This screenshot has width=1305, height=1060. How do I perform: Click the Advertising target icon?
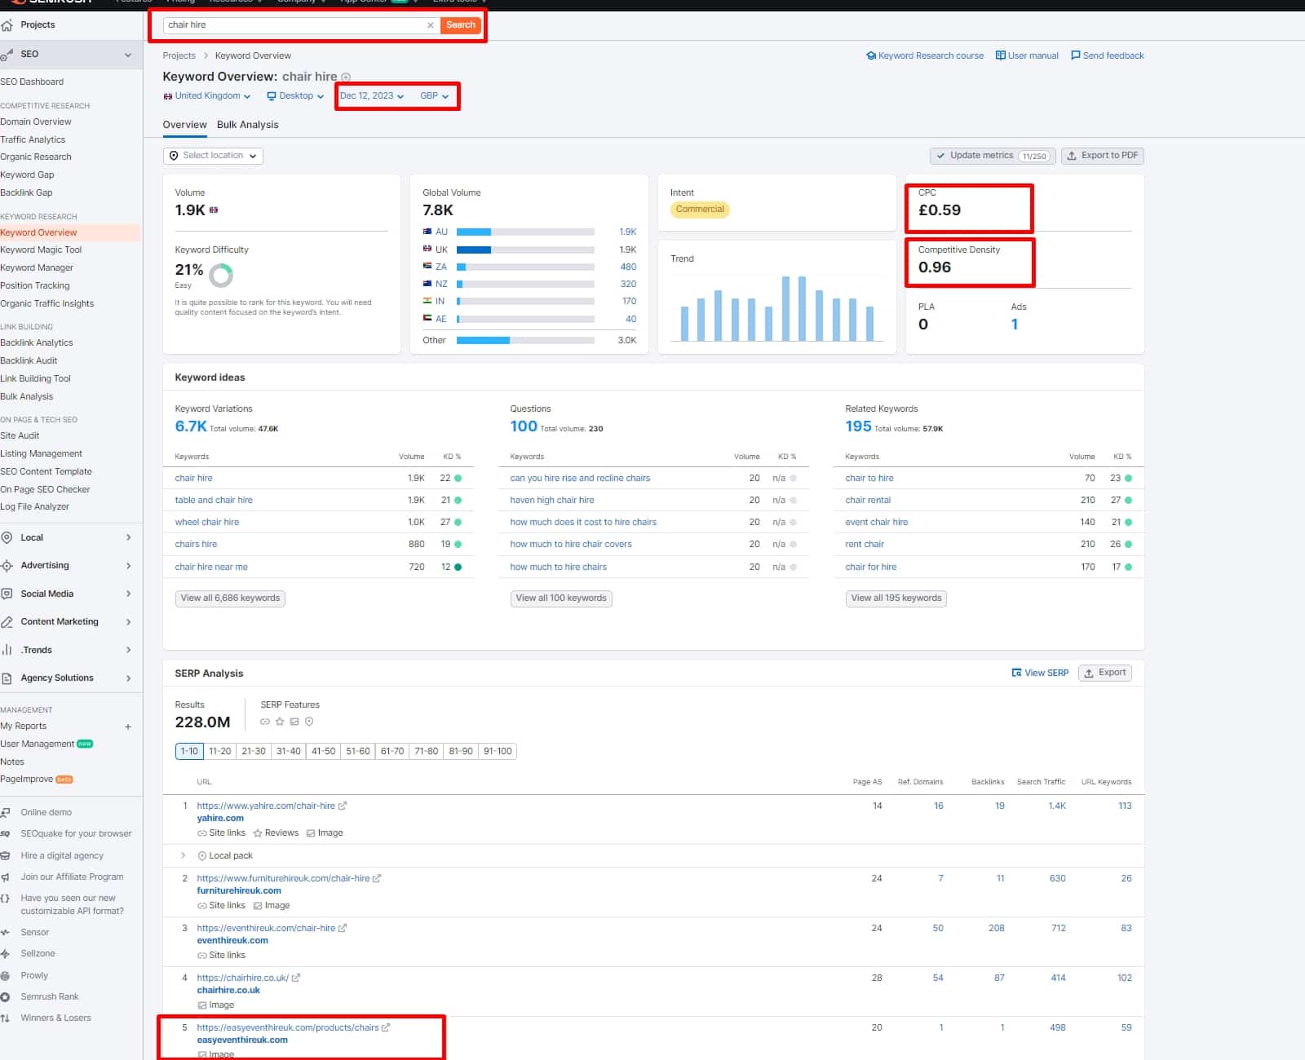(7, 566)
